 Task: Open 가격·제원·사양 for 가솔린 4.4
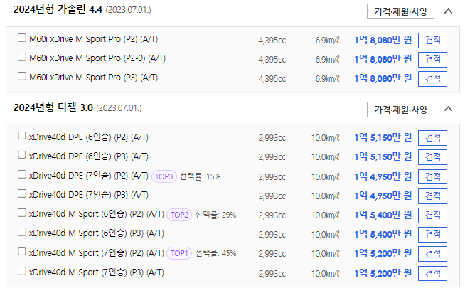pos(400,11)
